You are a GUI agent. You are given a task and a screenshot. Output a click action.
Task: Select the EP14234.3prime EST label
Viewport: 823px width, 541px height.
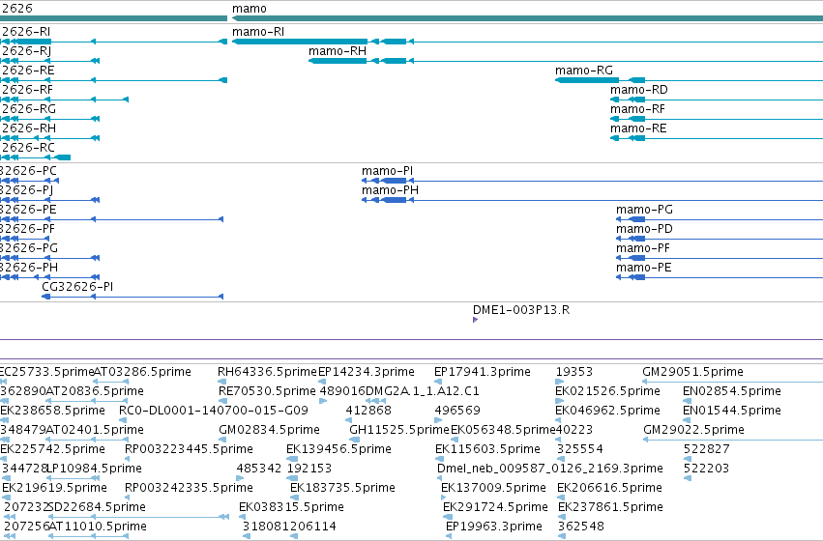tap(367, 372)
